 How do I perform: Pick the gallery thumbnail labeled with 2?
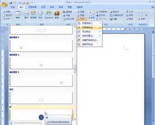pyautogui.click(x=41, y=63)
